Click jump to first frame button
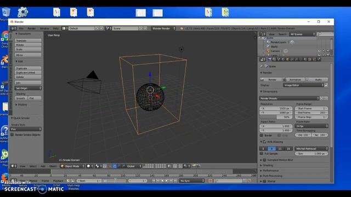The image size is (351, 197). [x=154, y=181]
